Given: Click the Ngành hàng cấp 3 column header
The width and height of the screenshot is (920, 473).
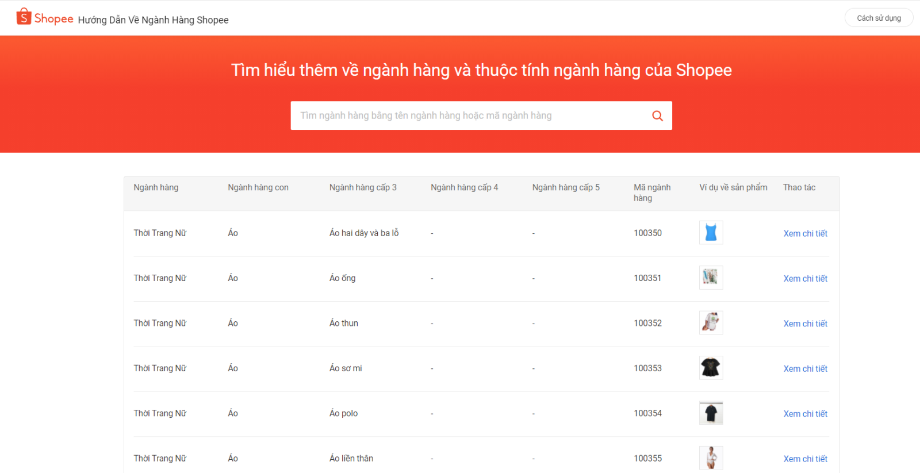Looking at the screenshot, I should pyautogui.click(x=363, y=187).
